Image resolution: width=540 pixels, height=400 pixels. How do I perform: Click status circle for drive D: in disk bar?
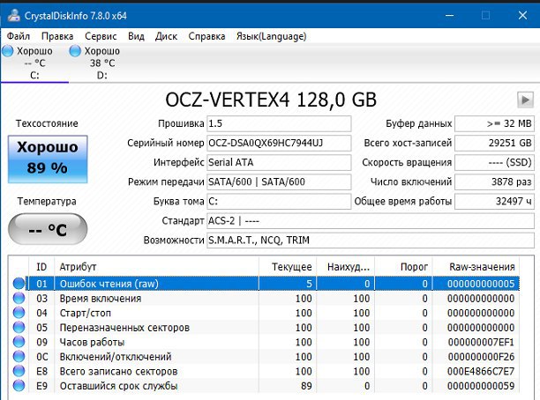click(x=75, y=51)
